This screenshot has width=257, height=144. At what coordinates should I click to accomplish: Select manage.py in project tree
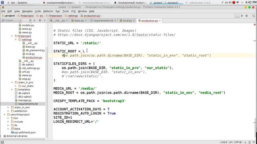tap(25, 100)
